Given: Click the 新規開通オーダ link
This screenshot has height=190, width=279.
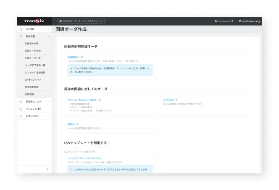Looking at the screenshot, I should coord(76,57).
